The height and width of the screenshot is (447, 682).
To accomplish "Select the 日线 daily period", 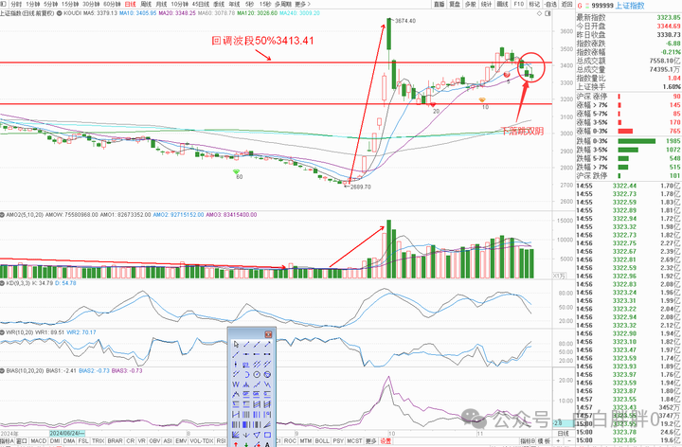I will click(x=130, y=4).
